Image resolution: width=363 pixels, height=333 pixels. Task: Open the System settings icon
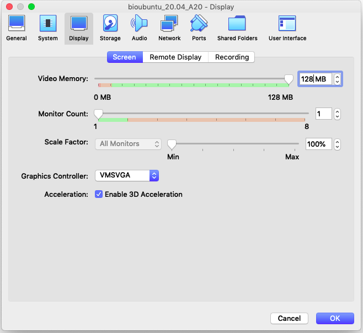[x=48, y=28]
